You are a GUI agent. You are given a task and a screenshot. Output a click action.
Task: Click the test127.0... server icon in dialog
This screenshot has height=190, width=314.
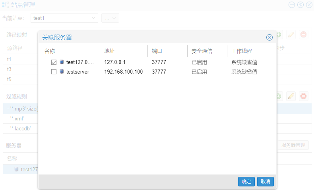pyautogui.click(x=62, y=62)
